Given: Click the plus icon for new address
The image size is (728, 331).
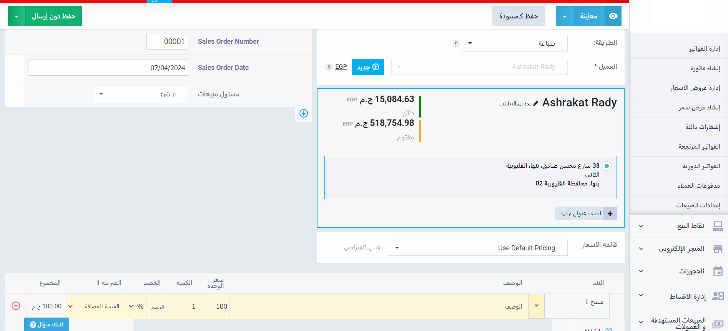Looking at the screenshot, I should 610,213.
